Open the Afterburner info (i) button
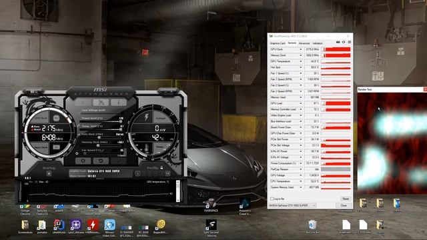Screen dimensions: 427x240 (x=119, y=103)
